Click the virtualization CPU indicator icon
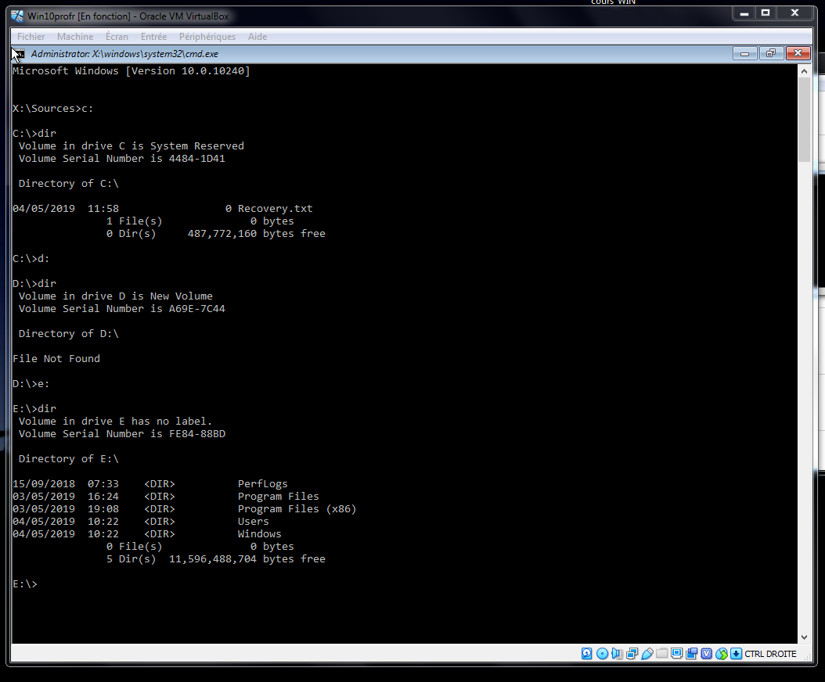Screen dimensions: 825x682 [x=707, y=654]
